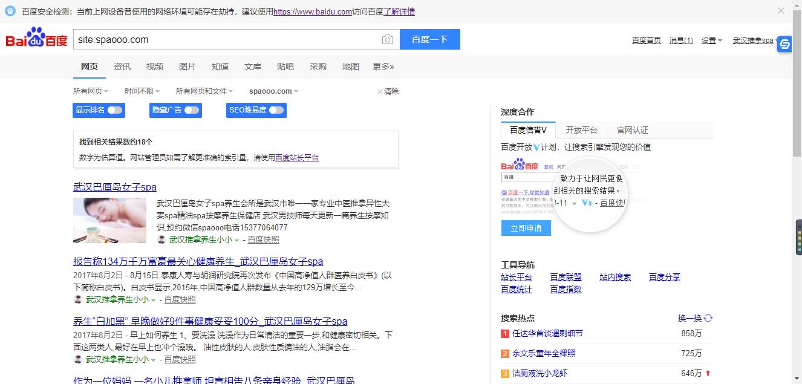Expand dropdown arrow after third result's 武汉推拿养生小小
802x384 pixels.
[154, 360]
